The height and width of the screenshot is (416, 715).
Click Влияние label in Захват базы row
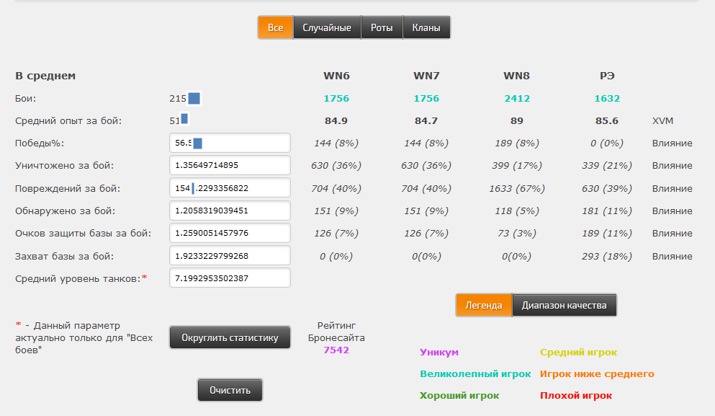coord(672,256)
